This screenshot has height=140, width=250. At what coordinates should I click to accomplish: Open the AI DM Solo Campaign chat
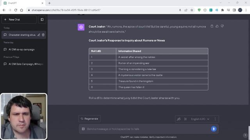click(24, 64)
